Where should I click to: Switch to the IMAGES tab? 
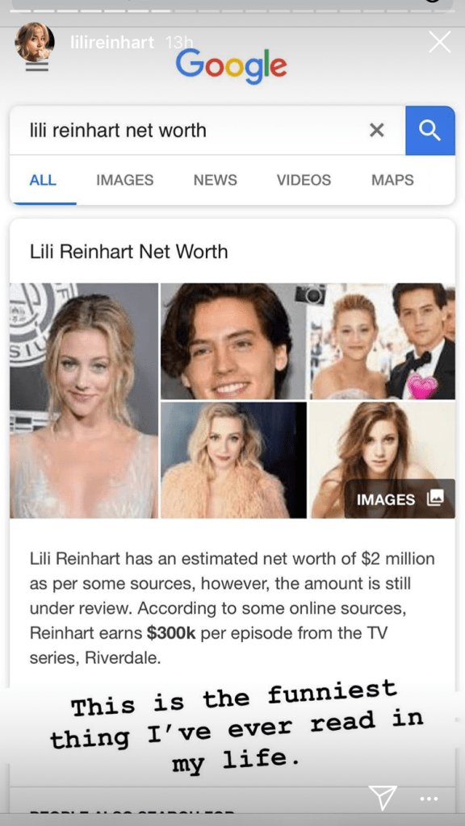[125, 180]
